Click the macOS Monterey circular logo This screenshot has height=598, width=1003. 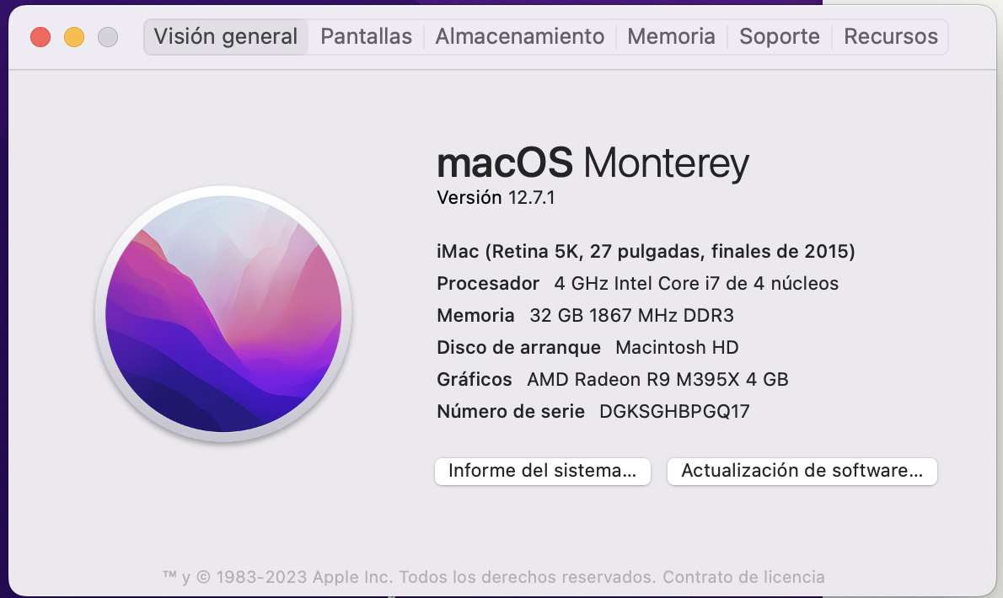223,313
